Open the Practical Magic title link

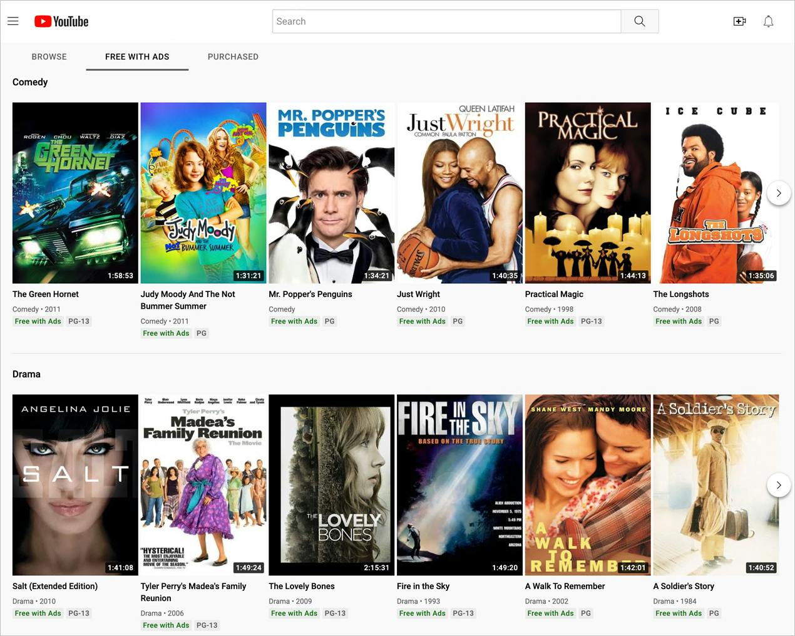coord(554,294)
